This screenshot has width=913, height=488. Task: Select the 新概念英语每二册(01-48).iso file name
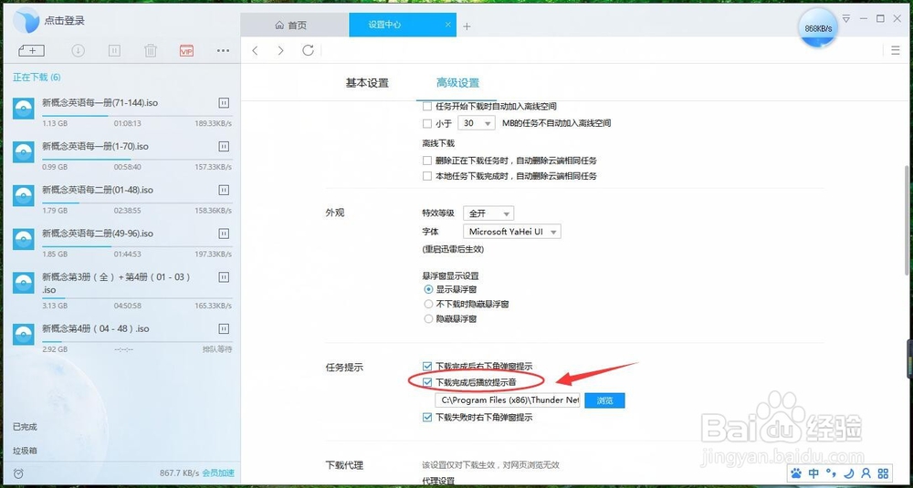click(98, 191)
